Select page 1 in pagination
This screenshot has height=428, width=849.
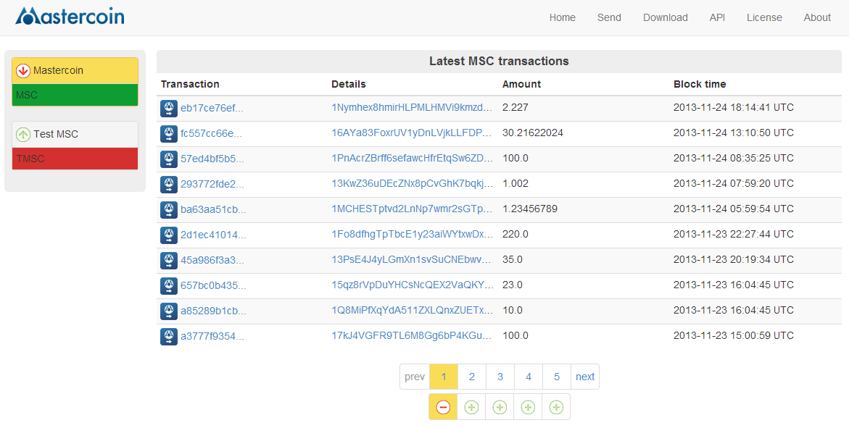click(444, 377)
